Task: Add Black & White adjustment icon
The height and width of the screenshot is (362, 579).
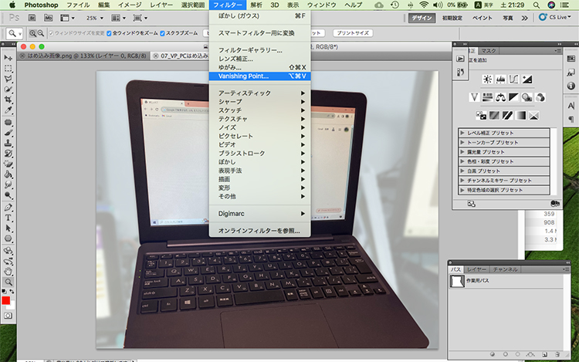Action: 513,97
